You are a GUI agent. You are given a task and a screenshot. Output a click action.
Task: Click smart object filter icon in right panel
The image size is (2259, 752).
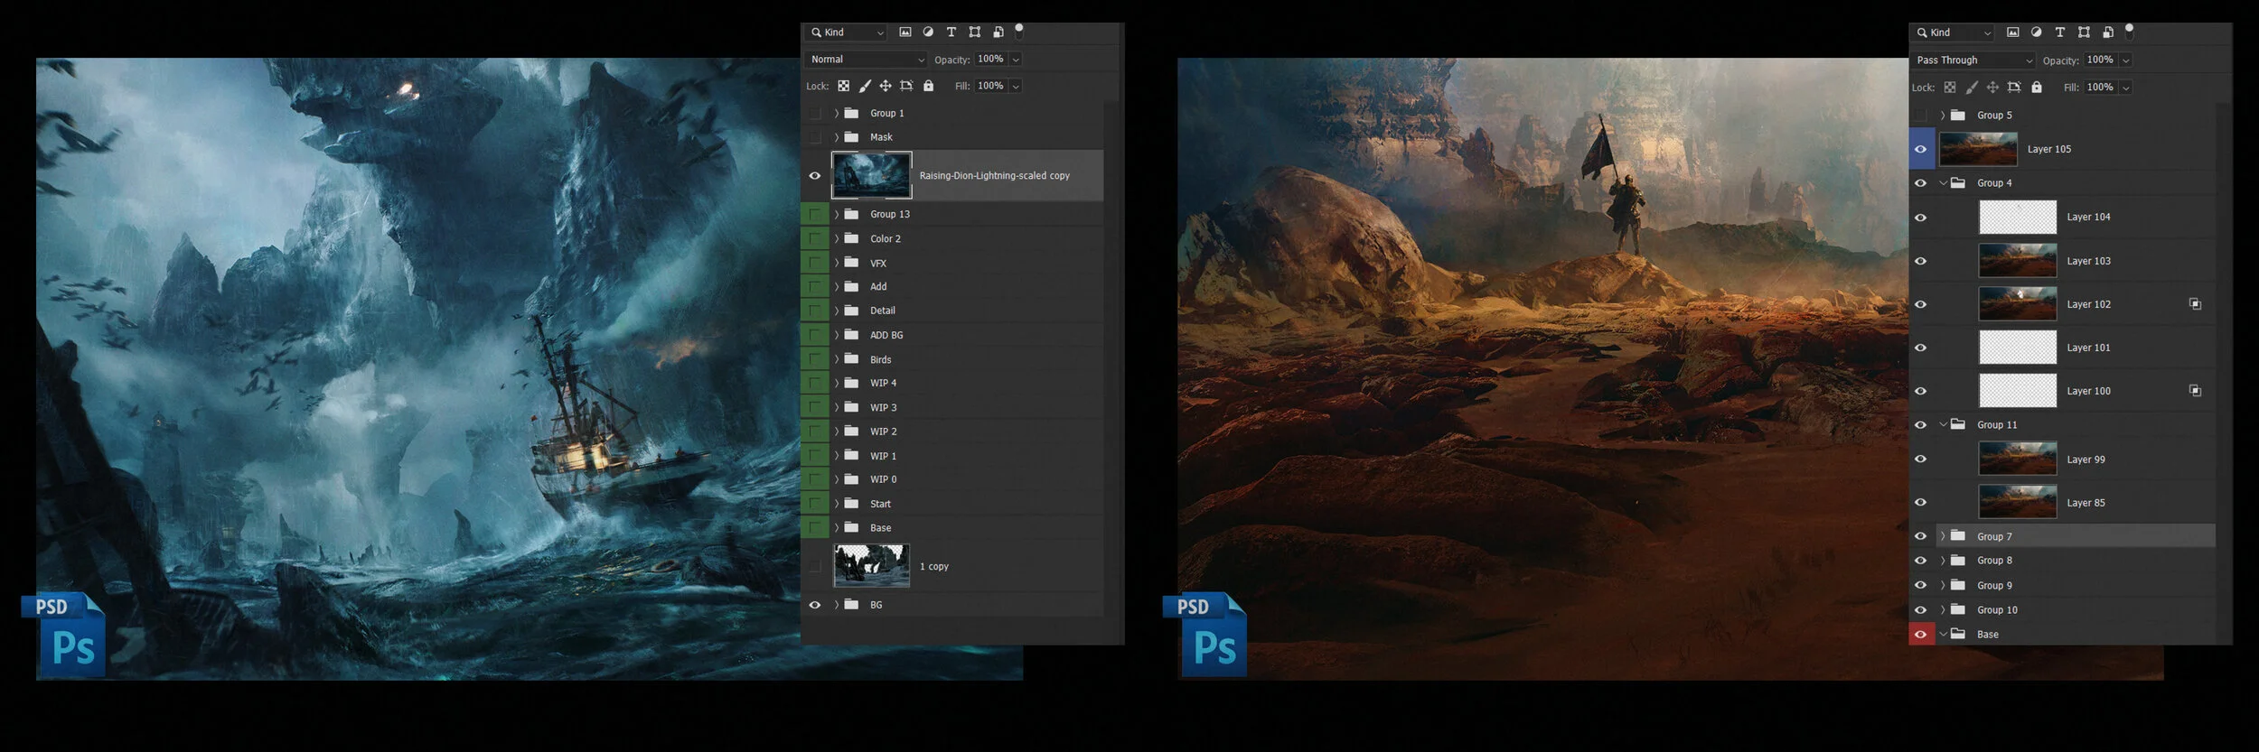[2107, 32]
